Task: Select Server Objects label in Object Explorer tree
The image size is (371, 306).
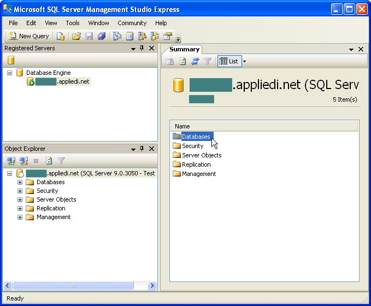Action: tap(56, 199)
